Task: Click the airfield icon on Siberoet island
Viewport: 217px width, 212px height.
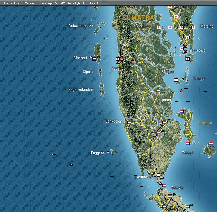Action: coord(99,57)
